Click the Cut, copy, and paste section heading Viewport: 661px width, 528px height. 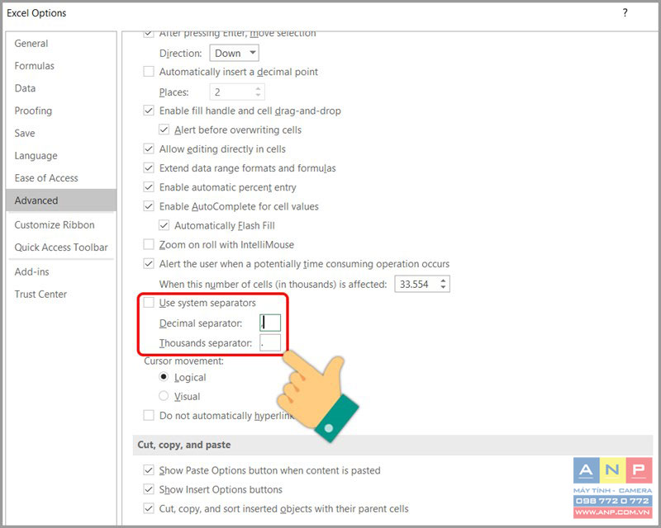[x=184, y=445]
